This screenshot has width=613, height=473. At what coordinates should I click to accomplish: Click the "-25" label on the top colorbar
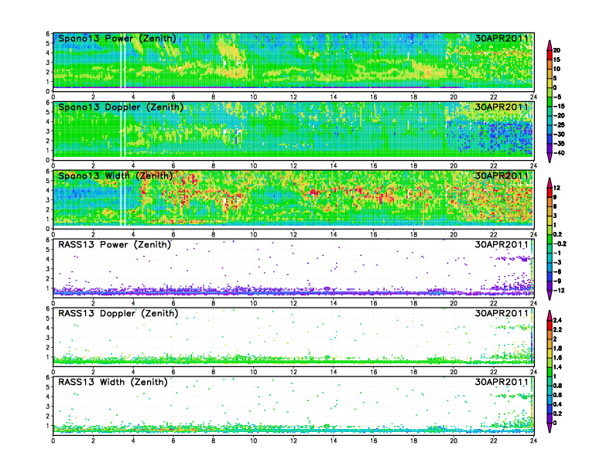[x=559, y=125]
